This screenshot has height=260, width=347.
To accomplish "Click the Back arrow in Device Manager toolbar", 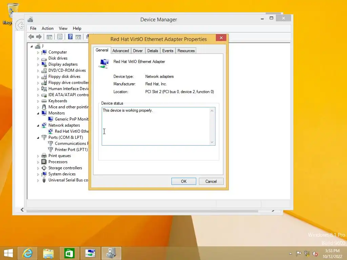I will 31,37.
